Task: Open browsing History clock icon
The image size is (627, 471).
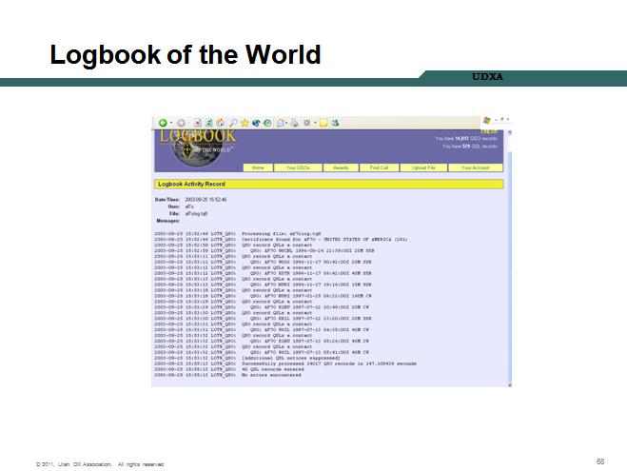Action: pos(267,123)
